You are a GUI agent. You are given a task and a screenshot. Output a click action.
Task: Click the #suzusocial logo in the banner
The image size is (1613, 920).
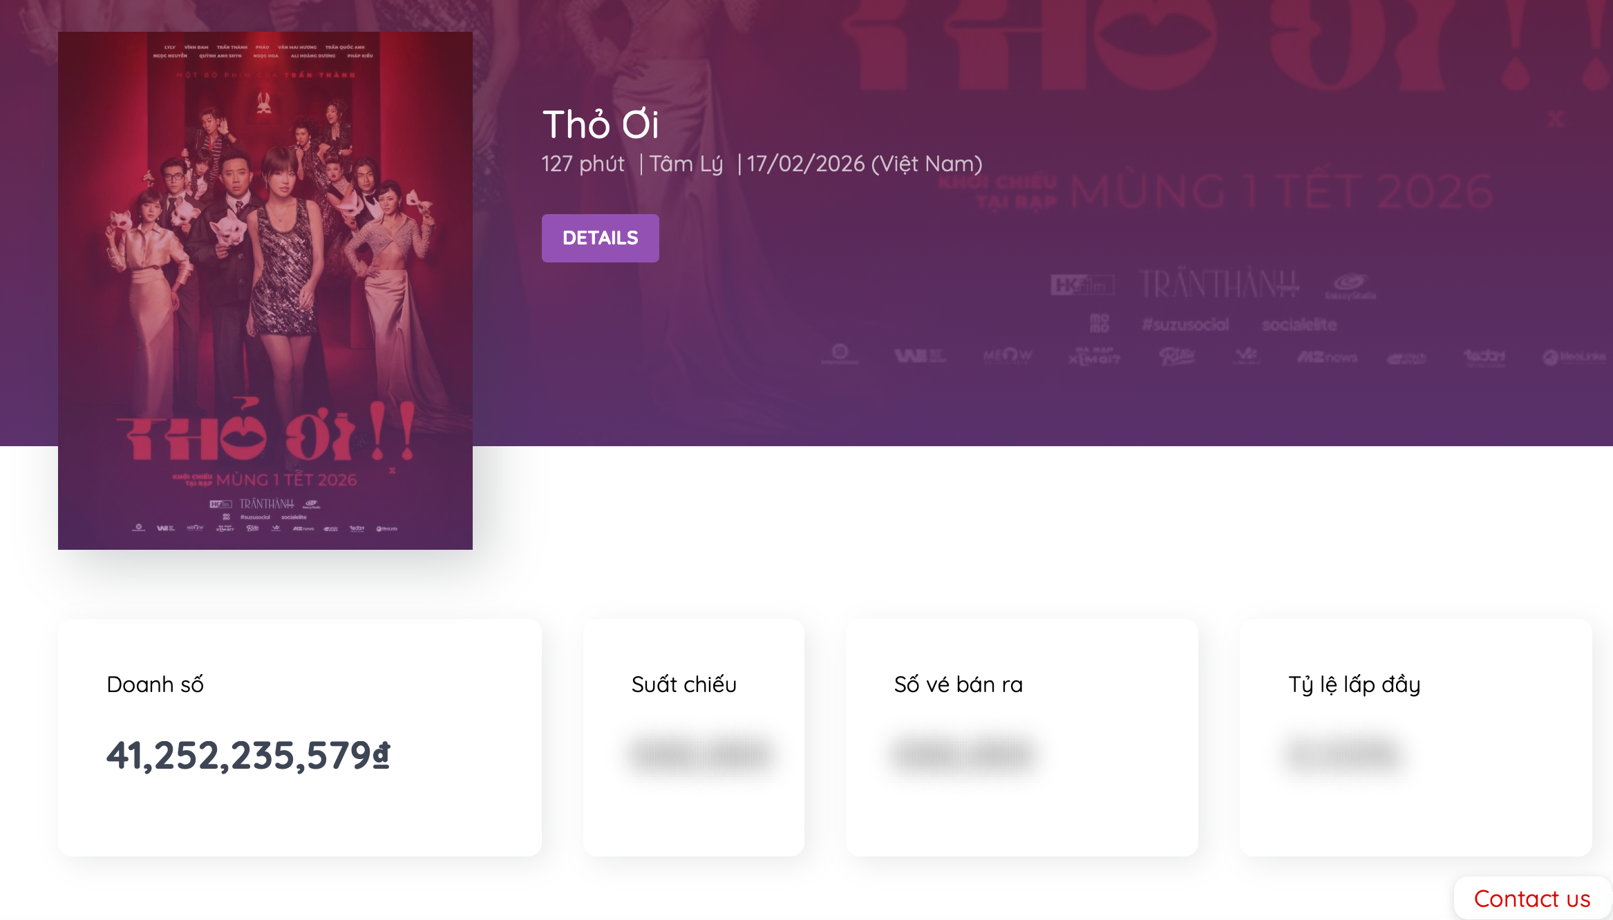[x=1185, y=325]
